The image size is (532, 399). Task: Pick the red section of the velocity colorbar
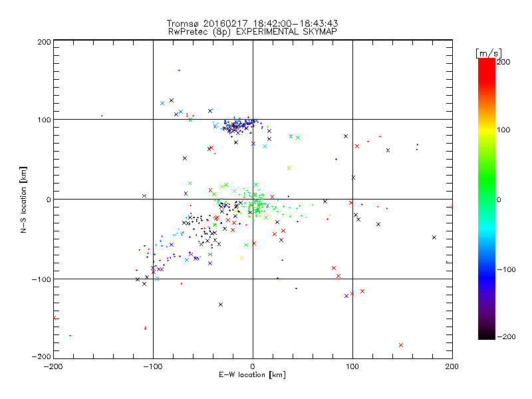pos(487,70)
